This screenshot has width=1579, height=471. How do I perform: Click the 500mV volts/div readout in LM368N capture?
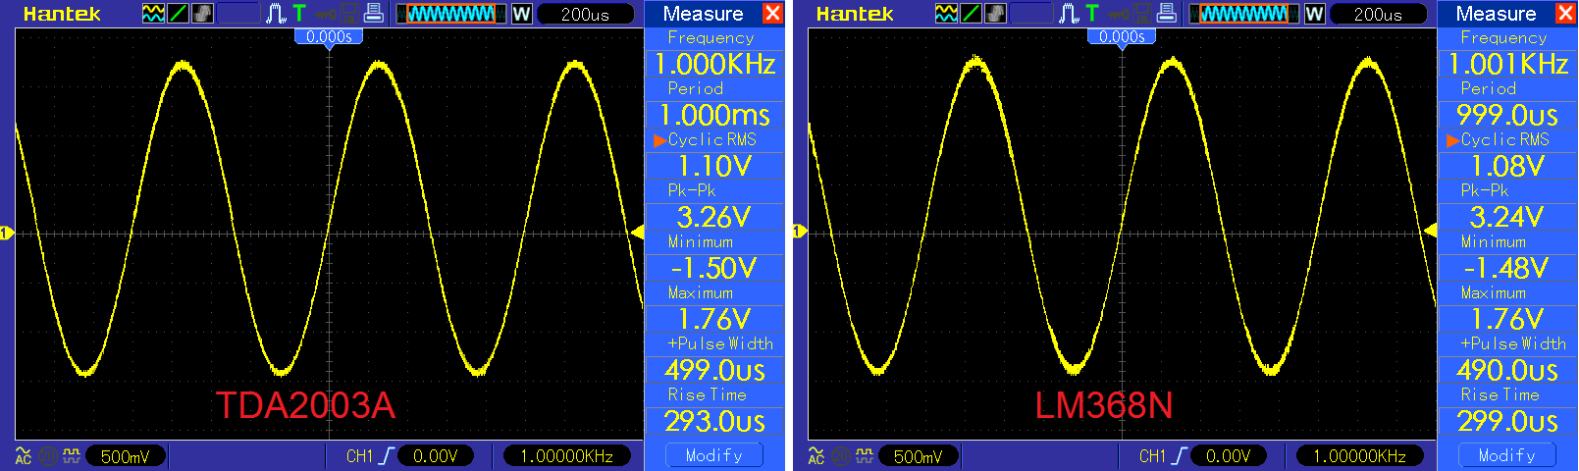pyautogui.click(x=919, y=456)
